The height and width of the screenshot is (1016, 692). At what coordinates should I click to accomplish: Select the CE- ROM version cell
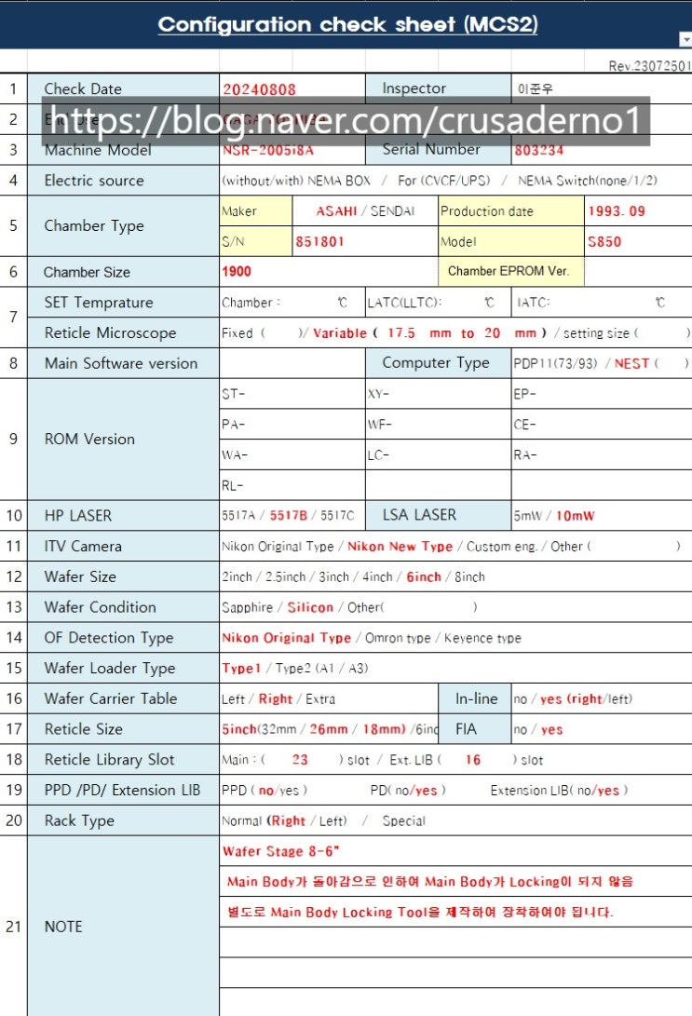point(602,425)
